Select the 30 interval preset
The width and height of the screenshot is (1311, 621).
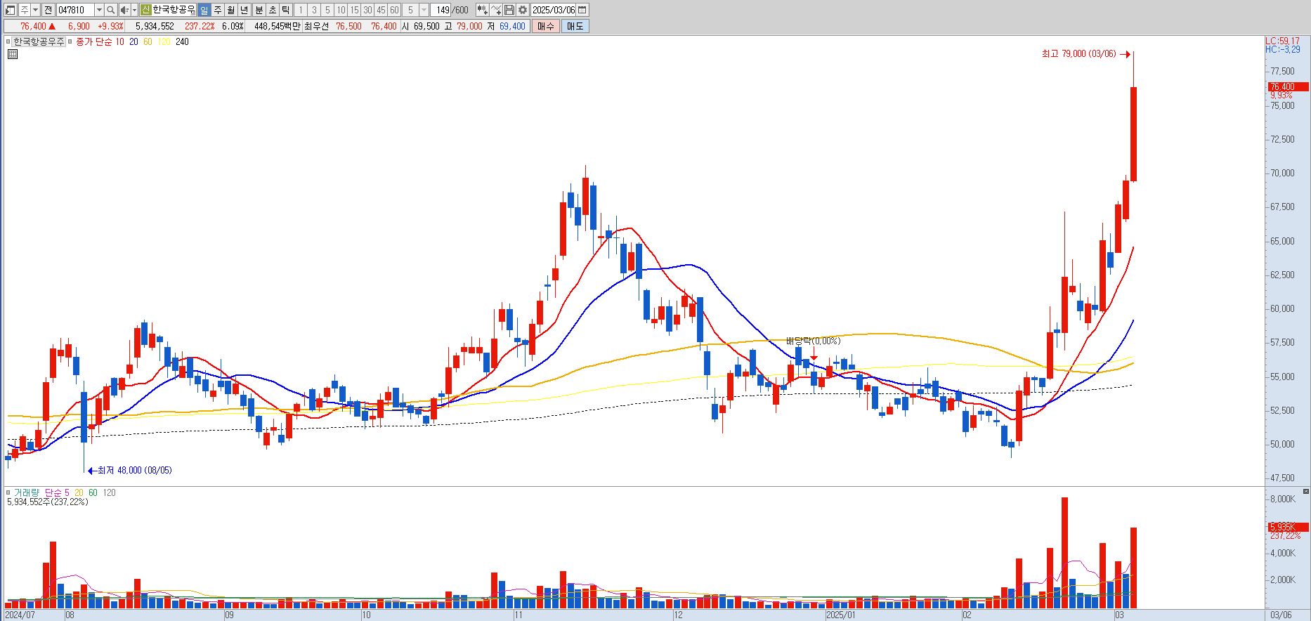click(x=367, y=10)
